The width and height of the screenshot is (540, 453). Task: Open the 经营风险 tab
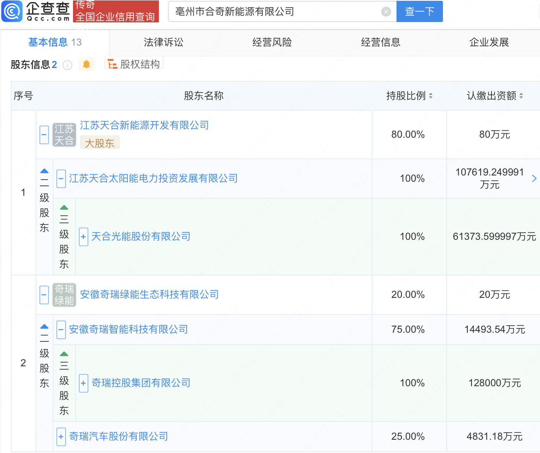(272, 42)
